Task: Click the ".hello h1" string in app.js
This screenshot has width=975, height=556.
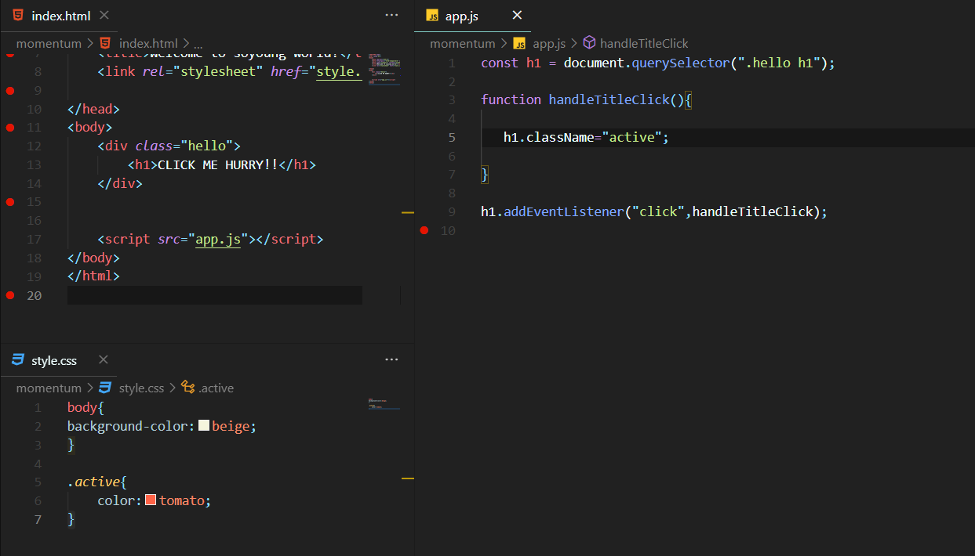Action: (778, 63)
